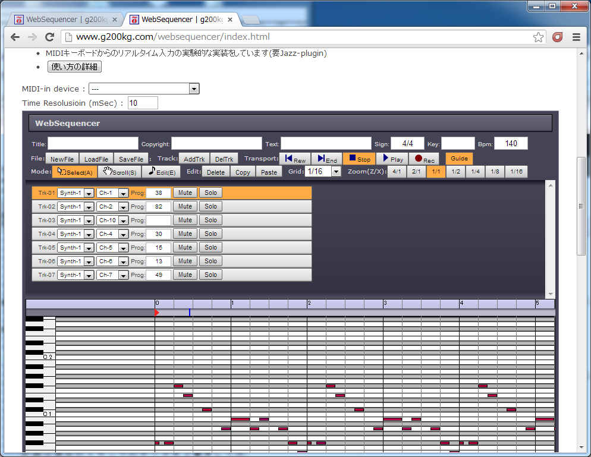Open the 使い方の詳細 usage details button
Viewport: 591px width, 457px height.
pyautogui.click(x=75, y=67)
